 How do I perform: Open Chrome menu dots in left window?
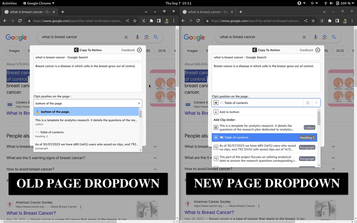coord(173,21)
